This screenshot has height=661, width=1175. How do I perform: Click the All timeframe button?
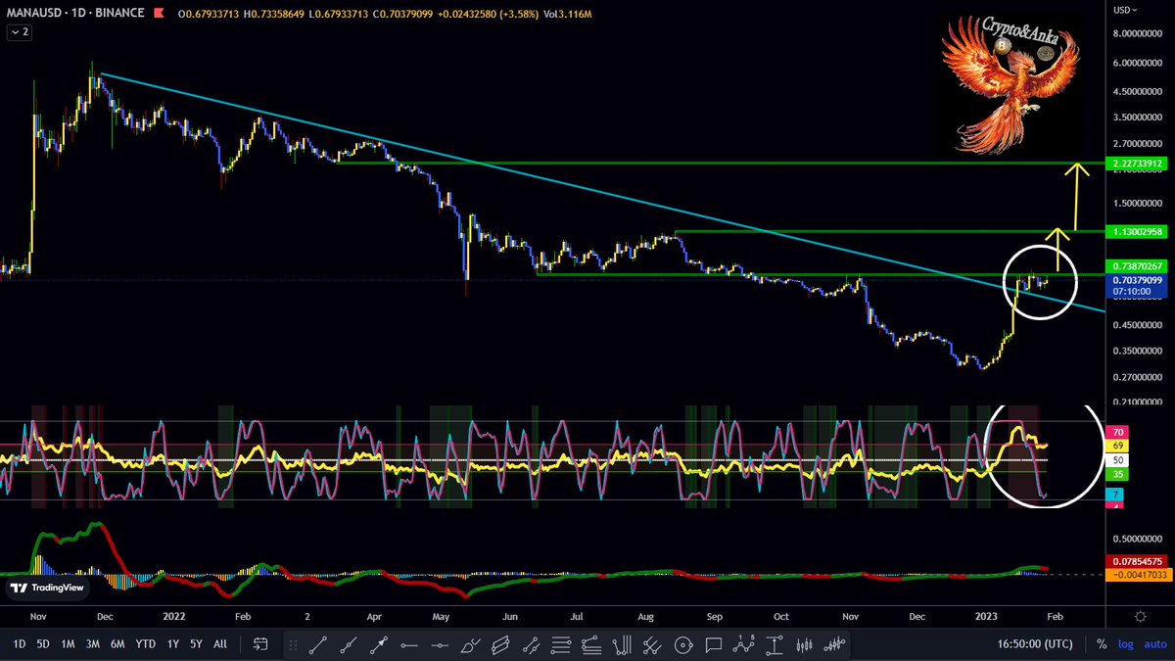pos(220,645)
